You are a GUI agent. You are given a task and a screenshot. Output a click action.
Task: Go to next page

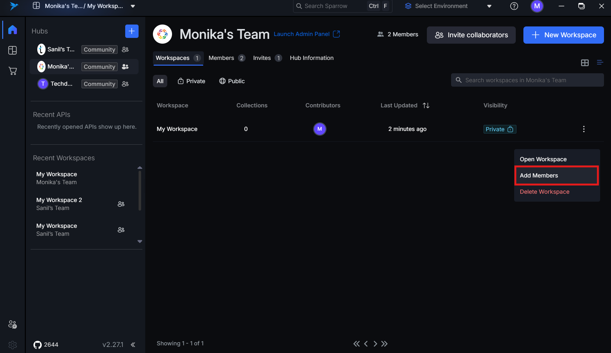375,344
